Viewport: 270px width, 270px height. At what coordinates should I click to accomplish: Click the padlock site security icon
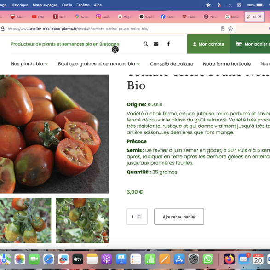coord(3,29)
